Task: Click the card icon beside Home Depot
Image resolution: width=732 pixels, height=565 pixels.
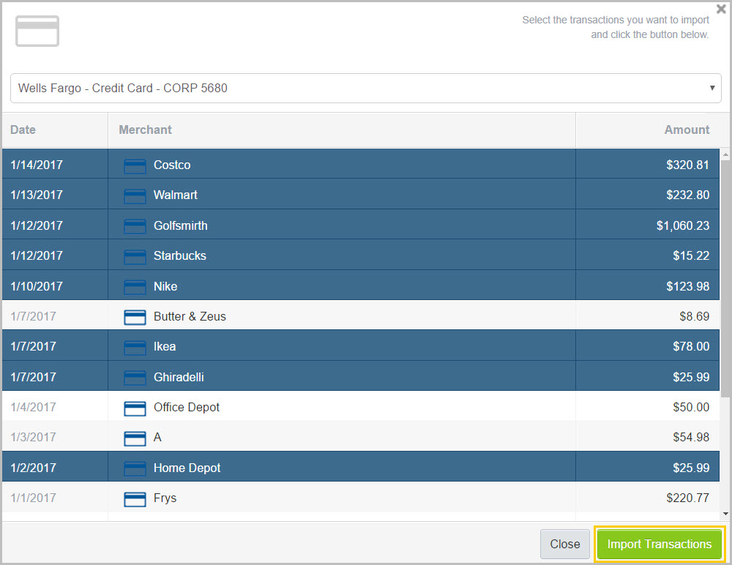Action: tap(135, 468)
